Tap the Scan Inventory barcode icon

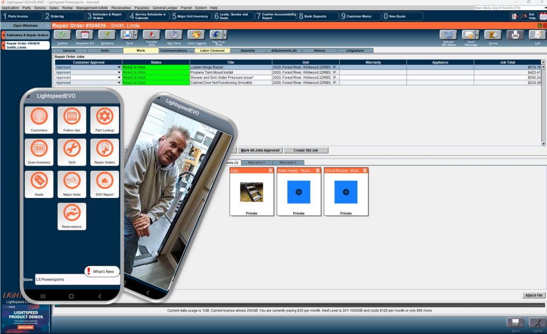click(39, 152)
